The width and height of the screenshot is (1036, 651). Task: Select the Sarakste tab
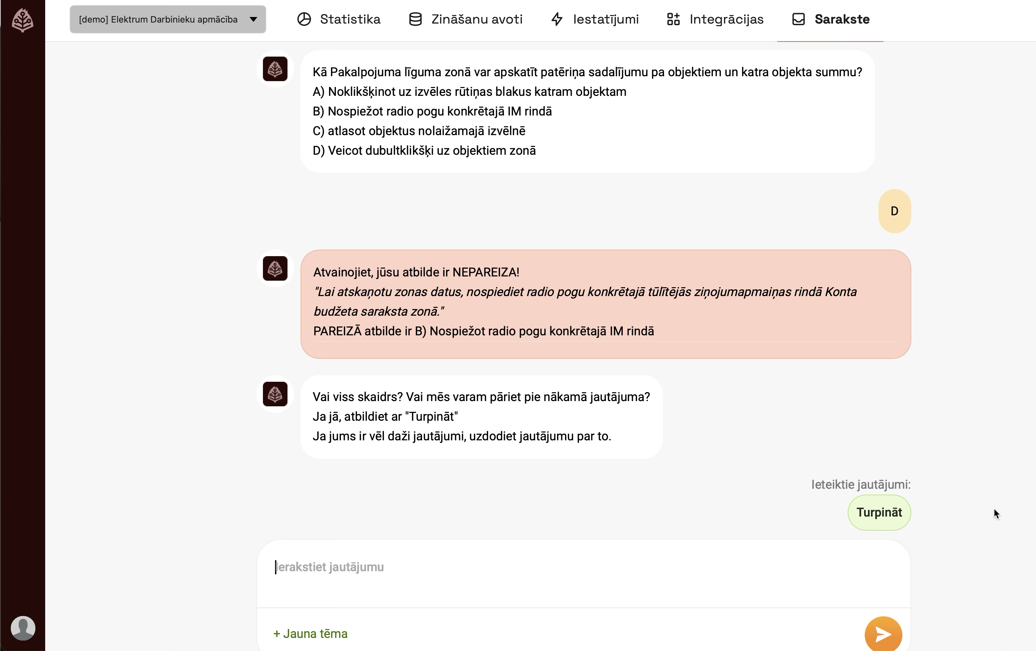(x=830, y=19)
